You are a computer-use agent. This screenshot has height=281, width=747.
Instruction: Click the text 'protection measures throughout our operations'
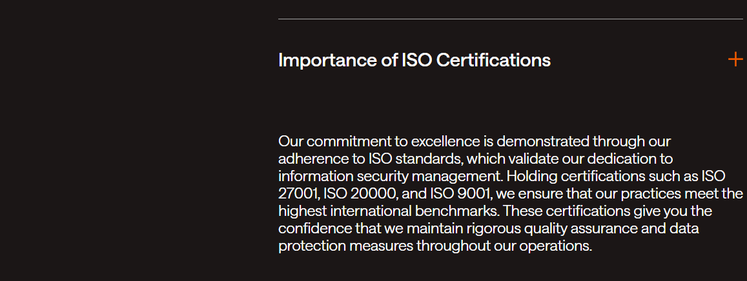435,246
